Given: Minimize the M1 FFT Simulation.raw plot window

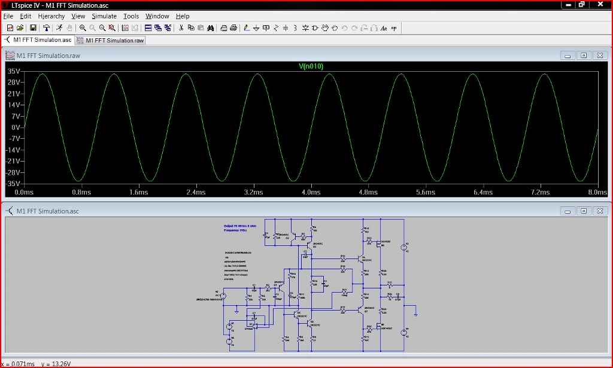Looking at the screenshot, I should [x=568, y=56].
